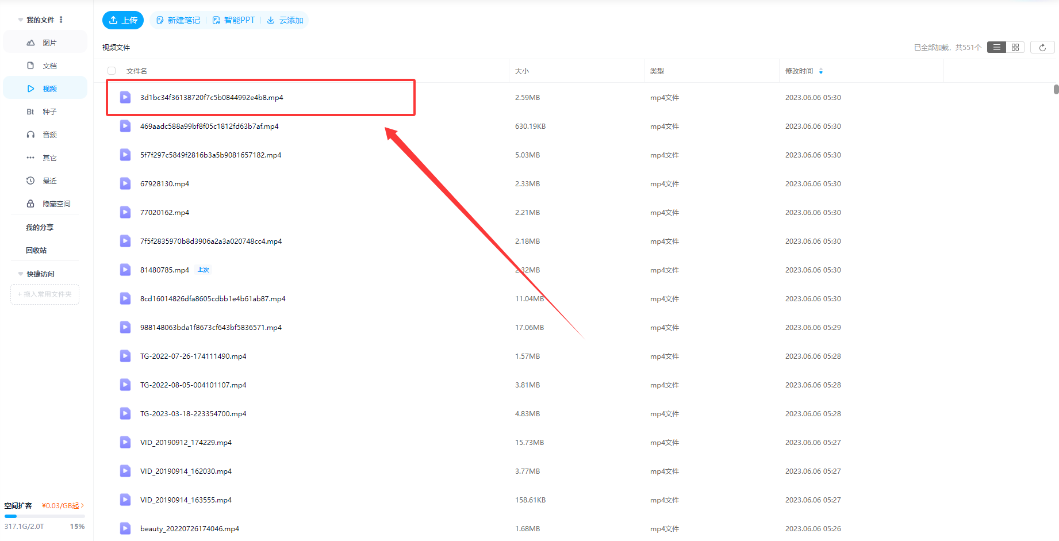This screenshot has width=1059, height=541.
Task: Open the 图片 pictures category
Action: click(45, 43)
